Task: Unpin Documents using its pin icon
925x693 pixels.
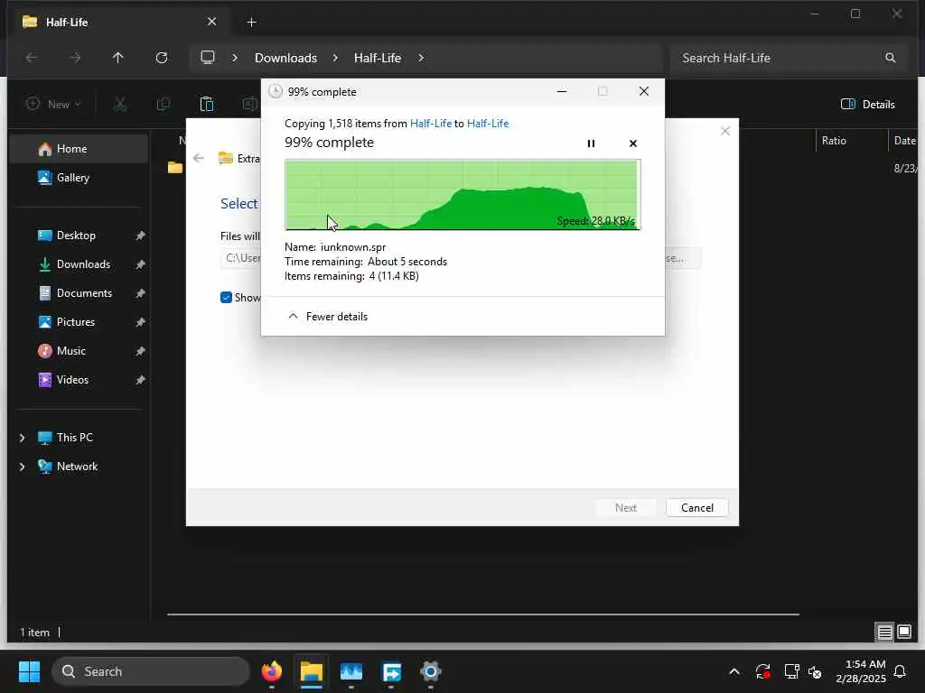Action: coord(140,293)
